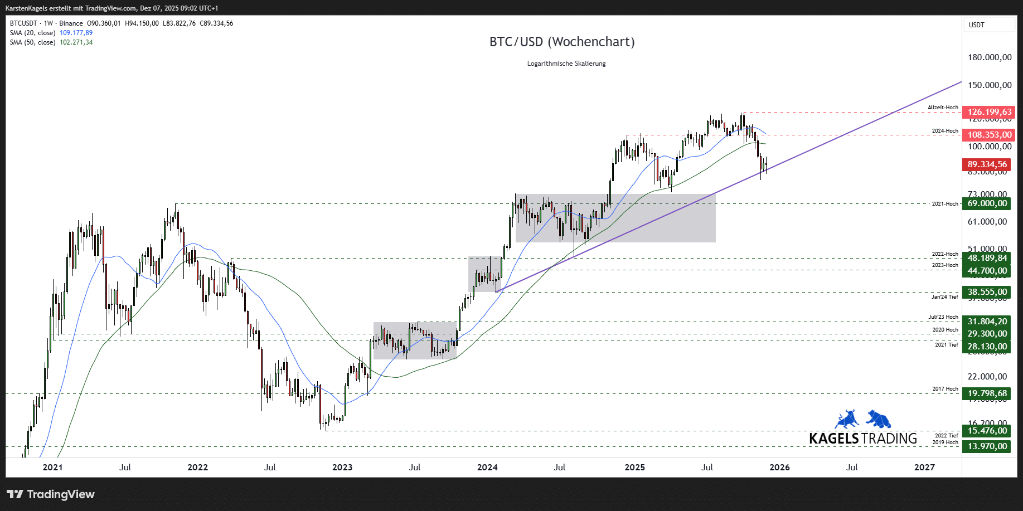Click the red 108.353,00 2024-Hoch price label
1023x511 pixels.
pyautogui.click(x=989, y=135)
